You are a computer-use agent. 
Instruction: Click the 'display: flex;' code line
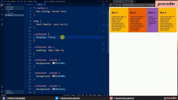(x=46, y=37)
